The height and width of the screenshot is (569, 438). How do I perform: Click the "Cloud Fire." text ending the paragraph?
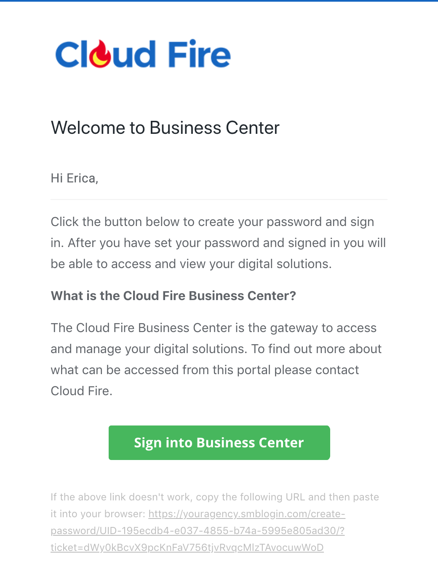tap(82, 391)
